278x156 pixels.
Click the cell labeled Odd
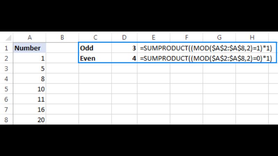coord(95,48)
